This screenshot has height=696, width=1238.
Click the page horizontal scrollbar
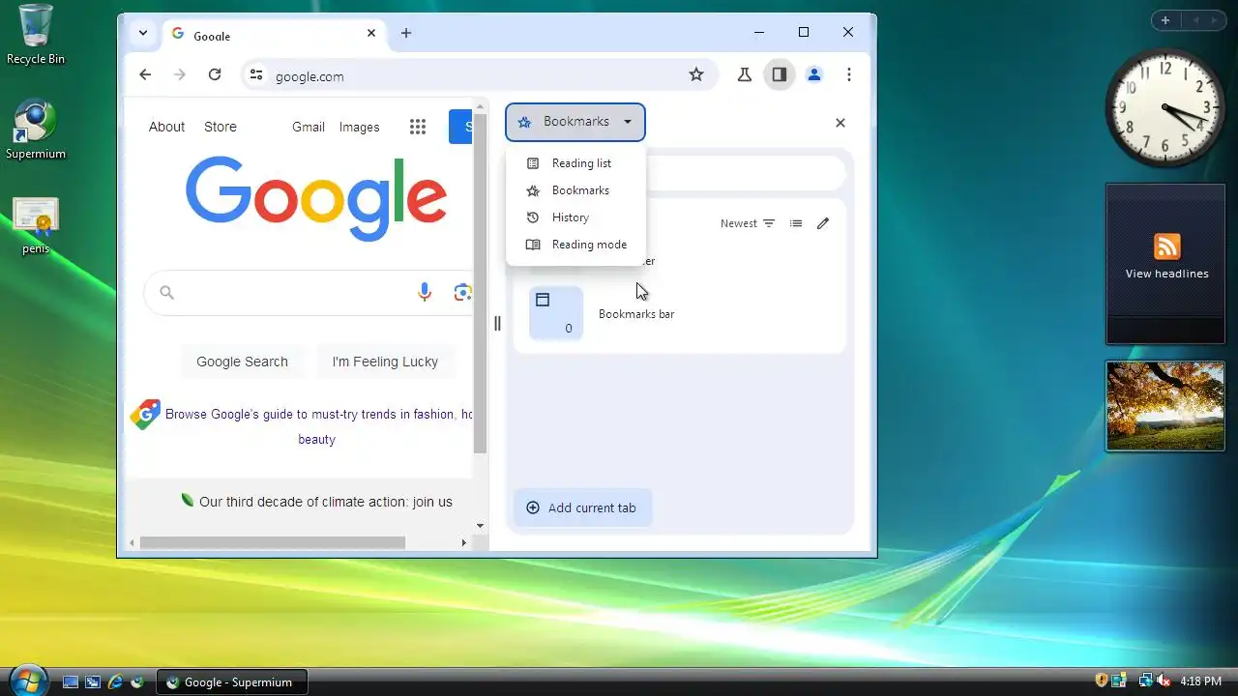coord(273,542)
